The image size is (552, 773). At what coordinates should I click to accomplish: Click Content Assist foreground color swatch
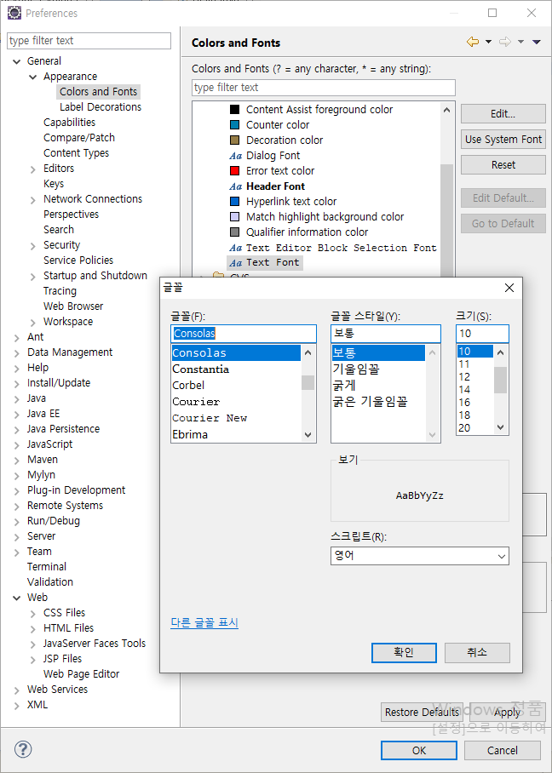235,110
